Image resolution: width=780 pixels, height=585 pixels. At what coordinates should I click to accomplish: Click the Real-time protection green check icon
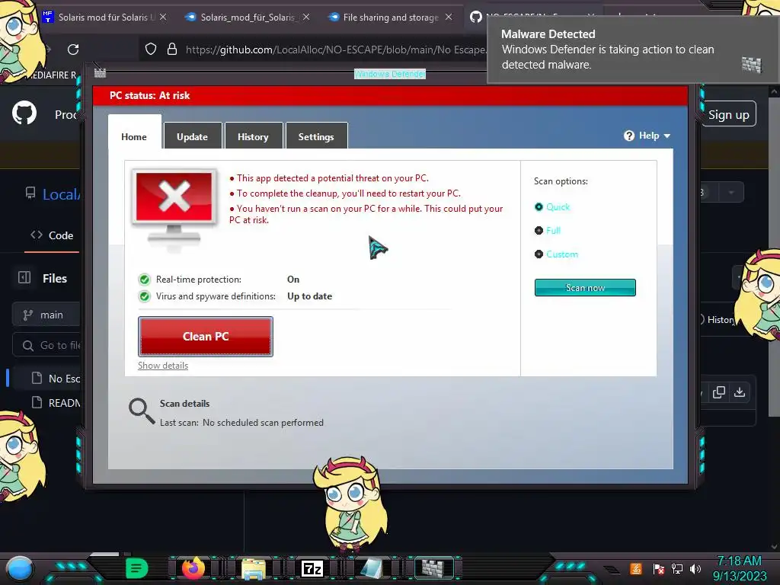[x=144, y=280]
